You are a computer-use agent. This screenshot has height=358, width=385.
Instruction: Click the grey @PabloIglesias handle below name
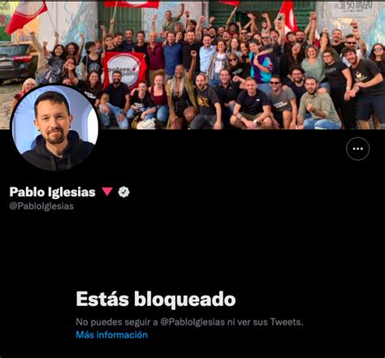click(41, 206)
